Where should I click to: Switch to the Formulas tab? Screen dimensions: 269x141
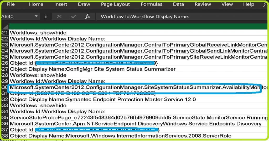[152, 4]
